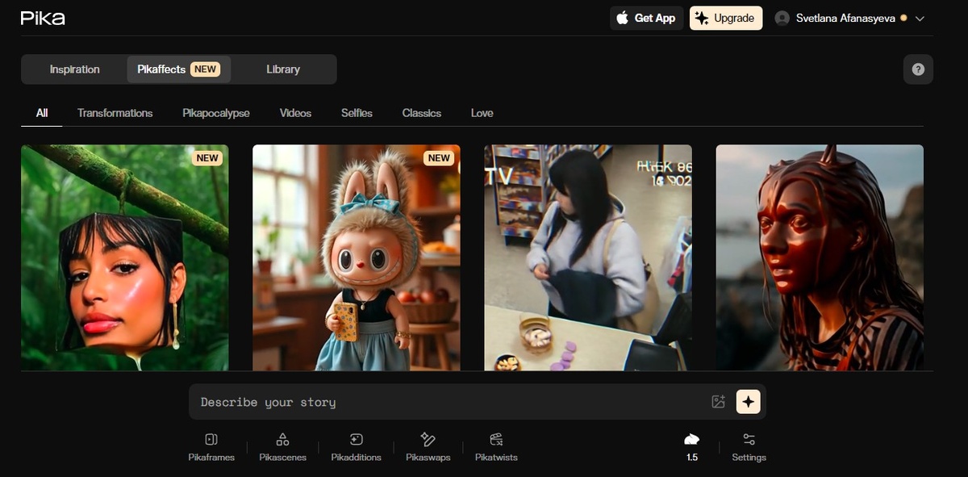This screenshot has height=477, width=968.
Task: Open the user avatar icon
Action: pos(782,18)
